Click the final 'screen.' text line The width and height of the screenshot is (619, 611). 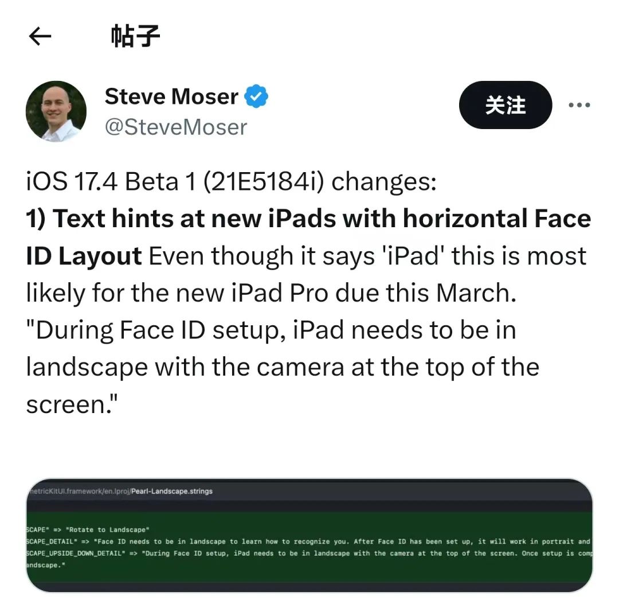click(72, 404)
